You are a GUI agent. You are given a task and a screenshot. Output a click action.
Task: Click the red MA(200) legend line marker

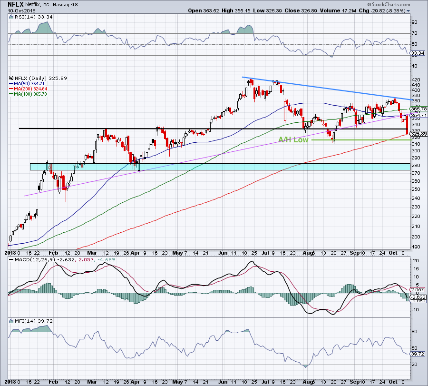[x=11, y=89]
